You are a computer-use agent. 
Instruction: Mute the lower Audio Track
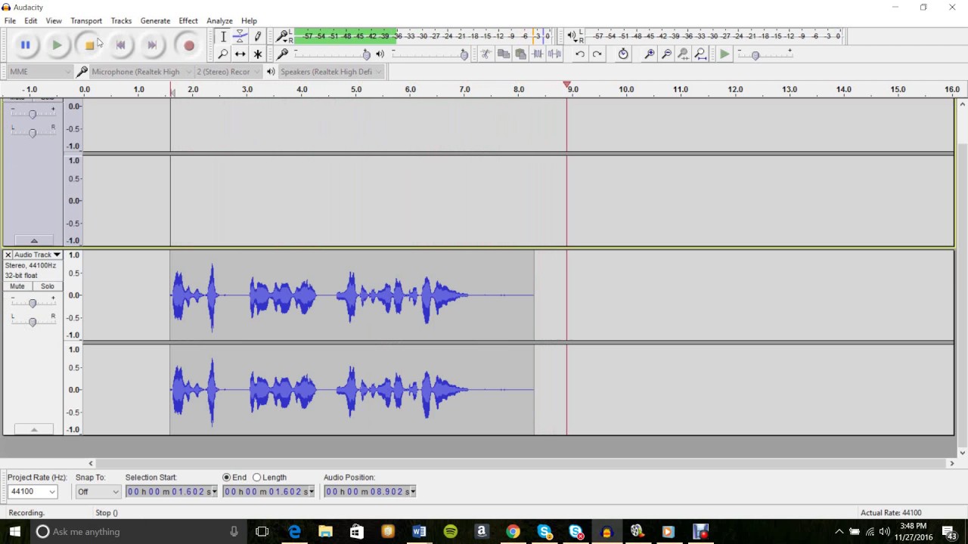(17, 286)
